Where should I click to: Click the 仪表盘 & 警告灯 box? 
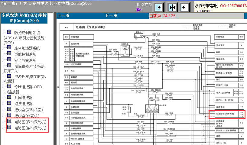229,73
